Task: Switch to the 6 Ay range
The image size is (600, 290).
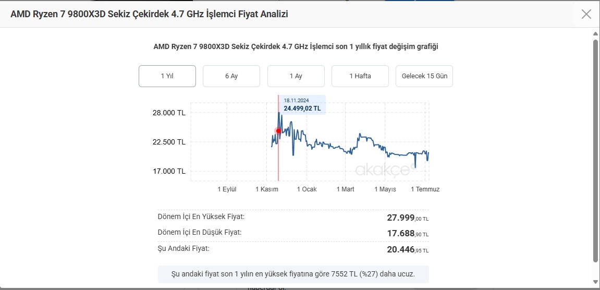Action: click(231, 76)
